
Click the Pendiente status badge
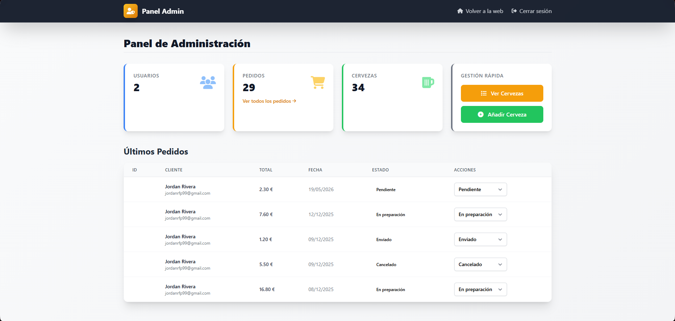(386, 190)
